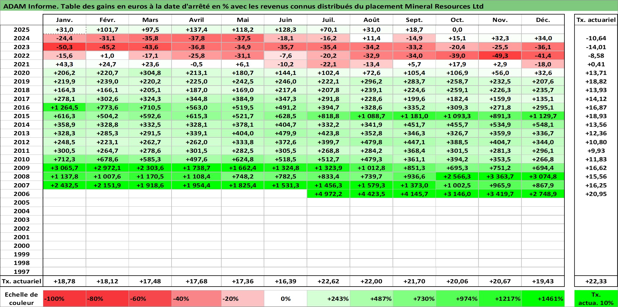Select the overall rate +22,33
618x307 pixels.
pyautogui.click(x=596, y=281)
